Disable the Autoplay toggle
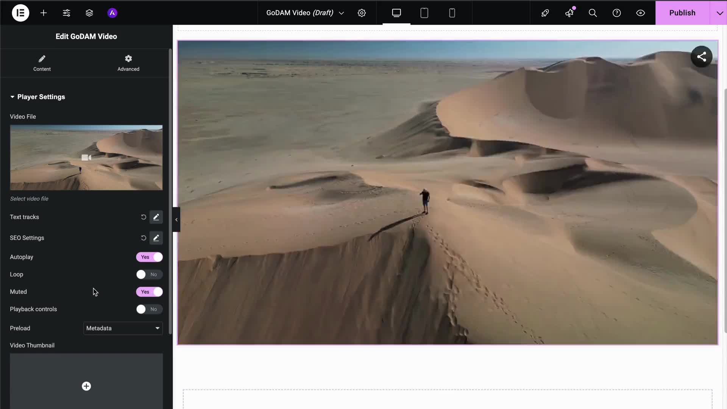727x409 pixels. coord(150,257)
